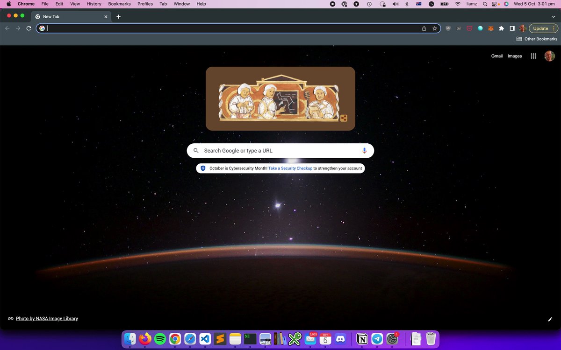Open Mail with 5,925 badge in dock

[x=310, y=338]
